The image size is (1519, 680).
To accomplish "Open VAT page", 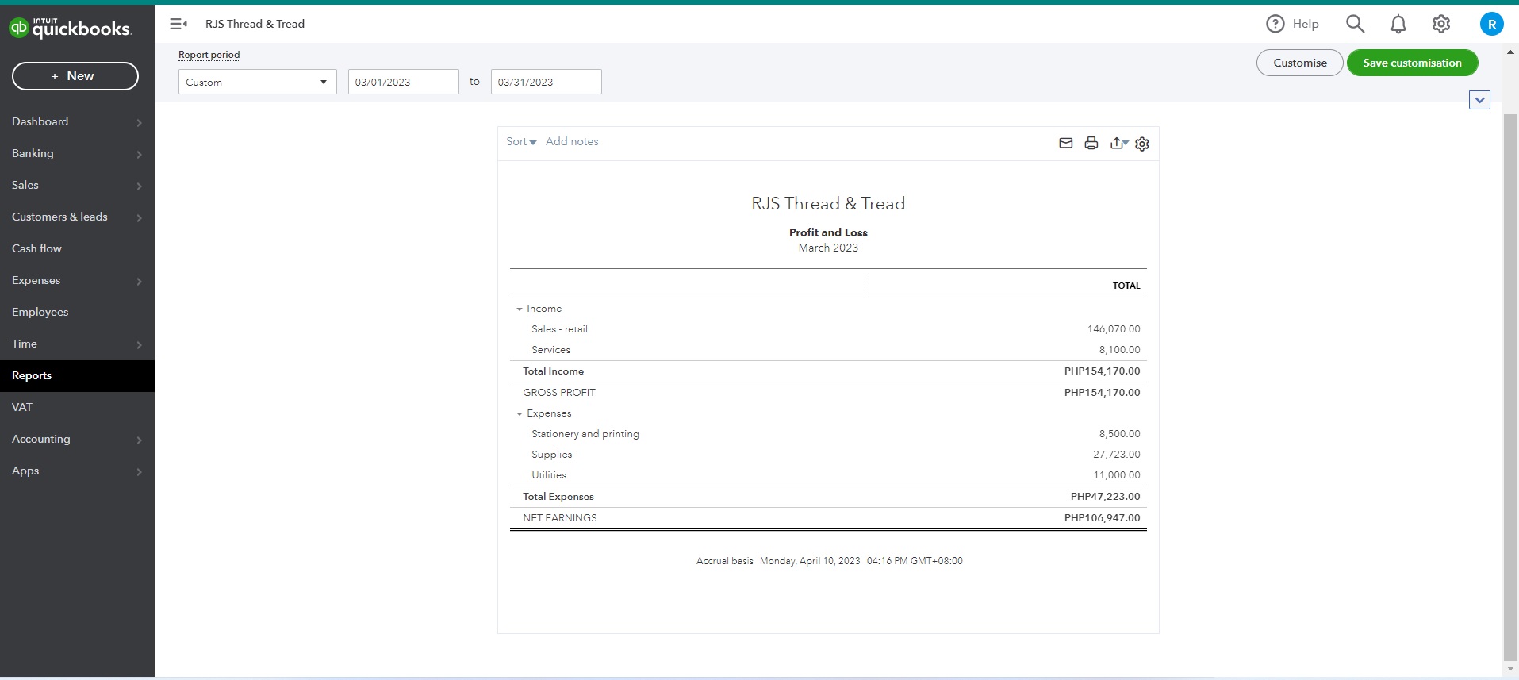I will (22, 407).
